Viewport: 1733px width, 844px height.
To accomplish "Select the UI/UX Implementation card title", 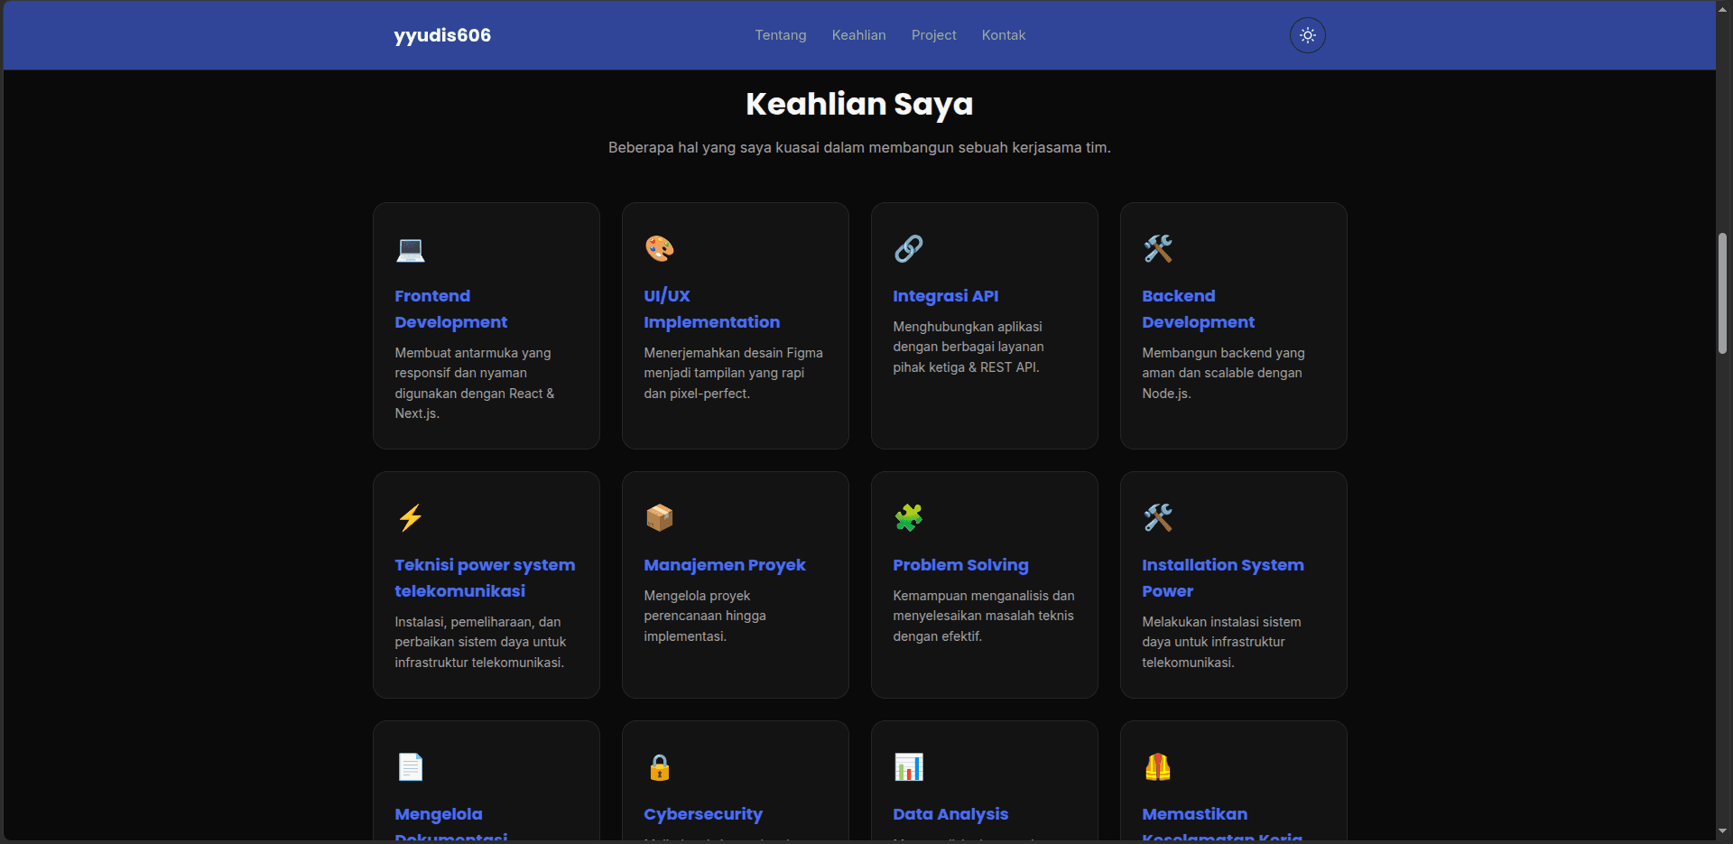I will (711, 309).
